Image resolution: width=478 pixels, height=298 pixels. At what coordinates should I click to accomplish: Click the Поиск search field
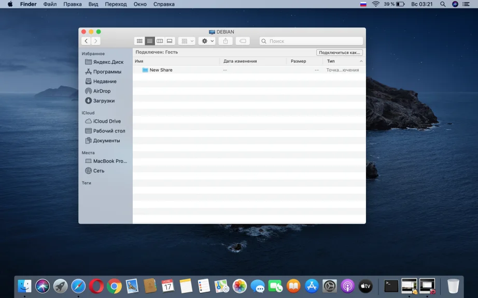point(311,41)
